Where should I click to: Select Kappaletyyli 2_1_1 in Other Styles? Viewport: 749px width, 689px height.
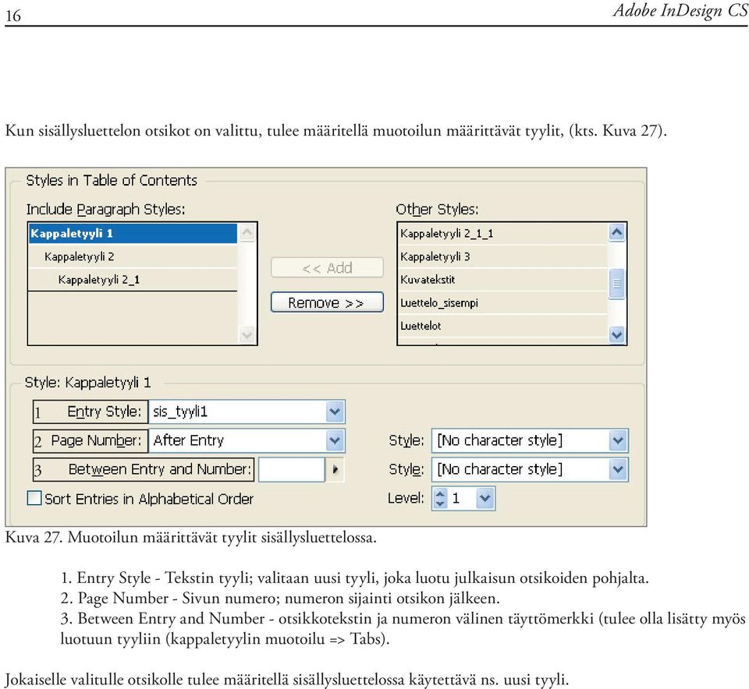coord(502,233)
